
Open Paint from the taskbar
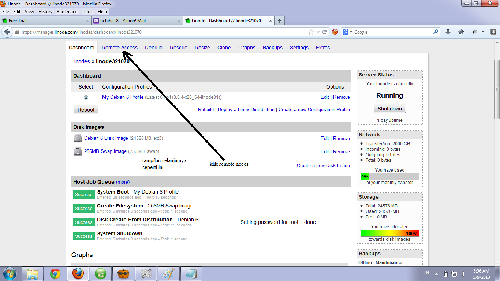tap(169, 274)
